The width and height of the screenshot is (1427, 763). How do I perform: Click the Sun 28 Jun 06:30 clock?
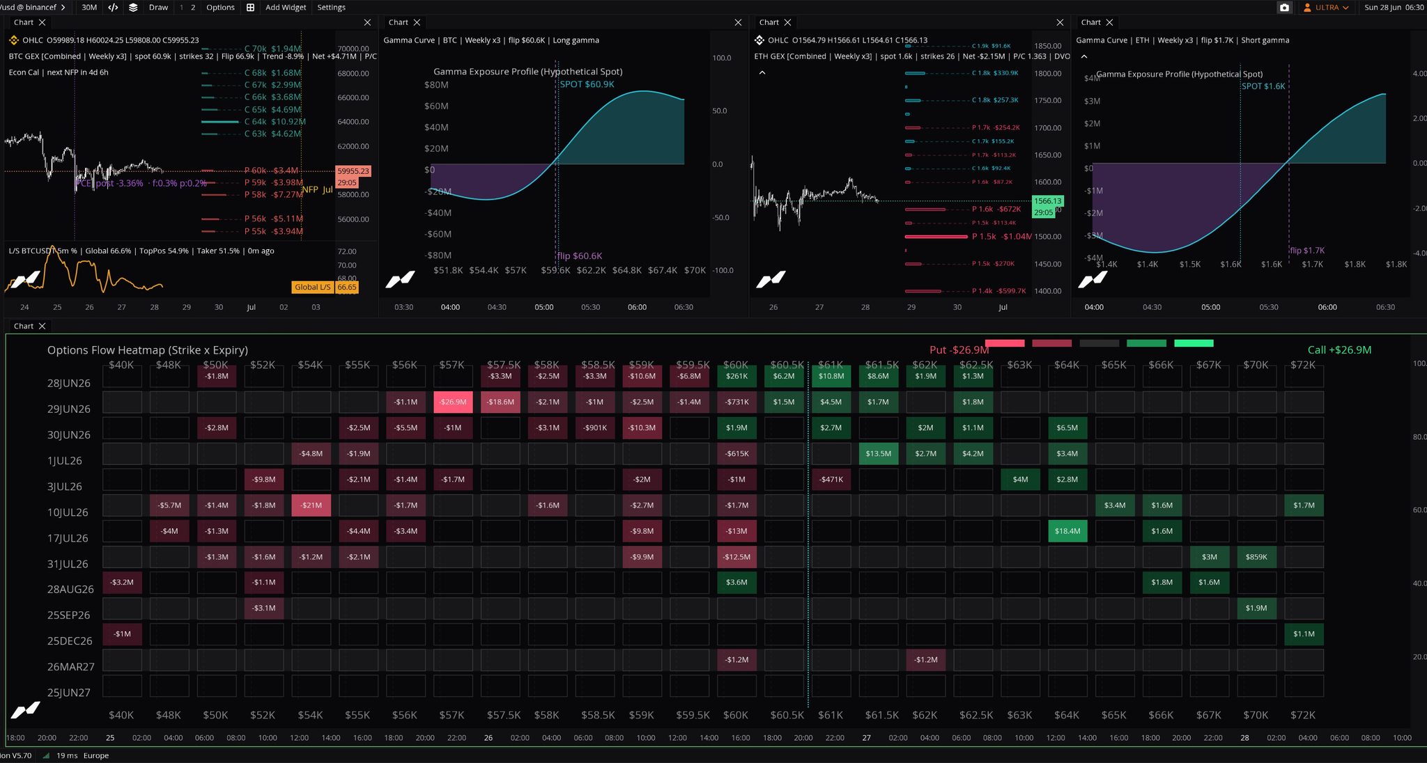click(1394, 7)
